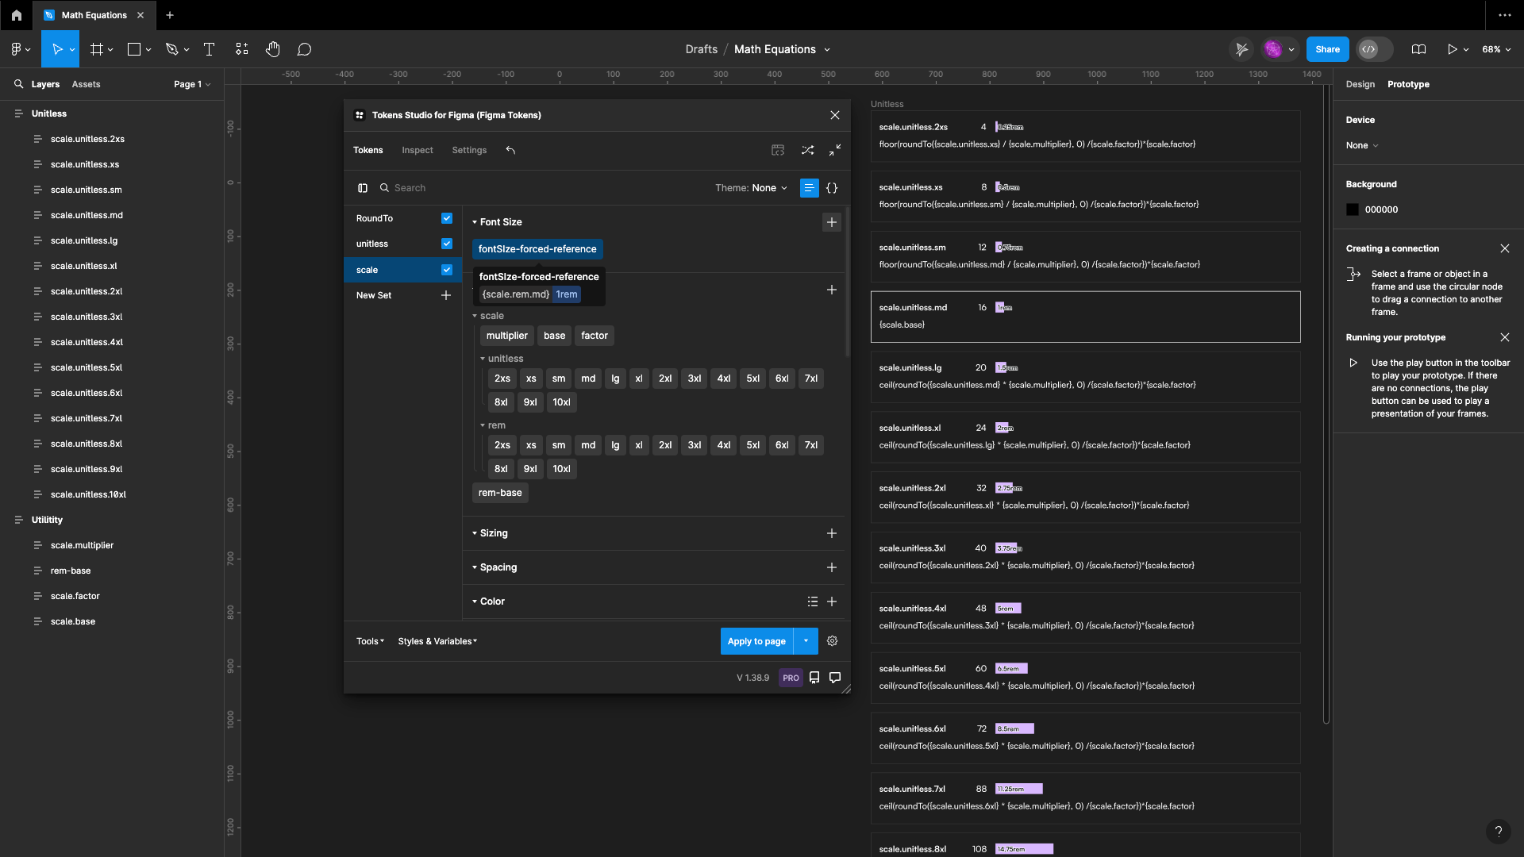This screenshot has width=1524, height=857.
Task: Click Apply to page button
Action: pyautogui.click(x=756, y=641)
